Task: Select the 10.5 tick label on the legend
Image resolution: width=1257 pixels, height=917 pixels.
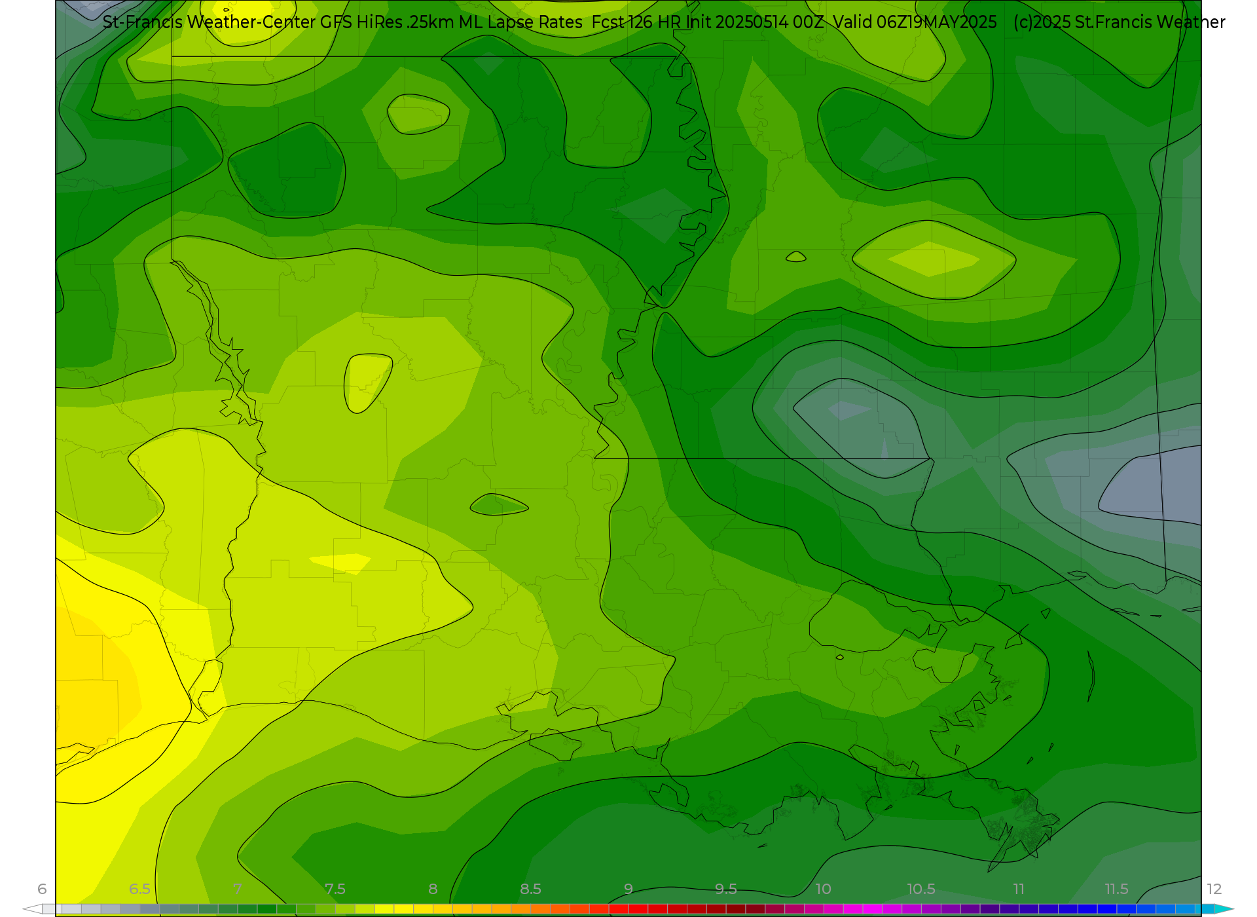Action: [920, 889]
